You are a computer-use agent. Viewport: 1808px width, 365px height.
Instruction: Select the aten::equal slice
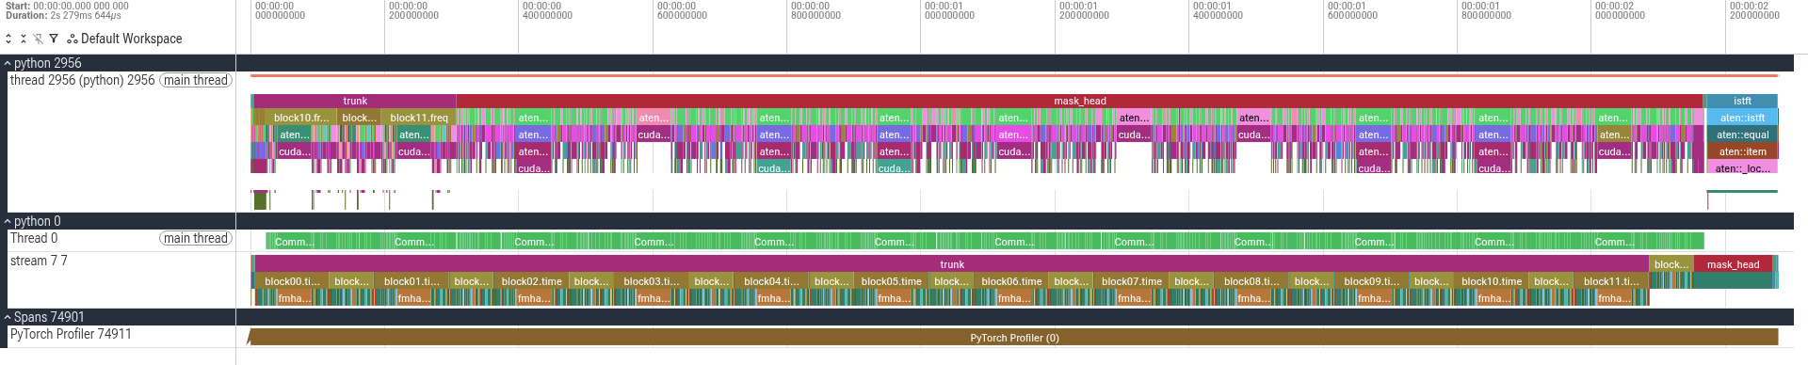point(1742,135)
